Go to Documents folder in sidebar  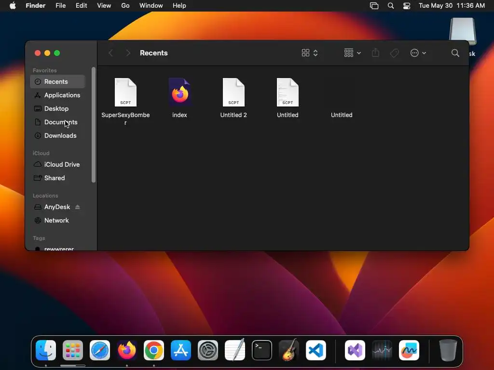tap(57, 122)
